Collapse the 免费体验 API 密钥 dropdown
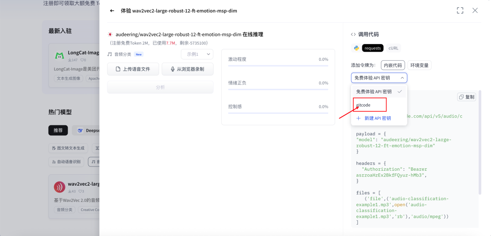 tap(379, 78)
